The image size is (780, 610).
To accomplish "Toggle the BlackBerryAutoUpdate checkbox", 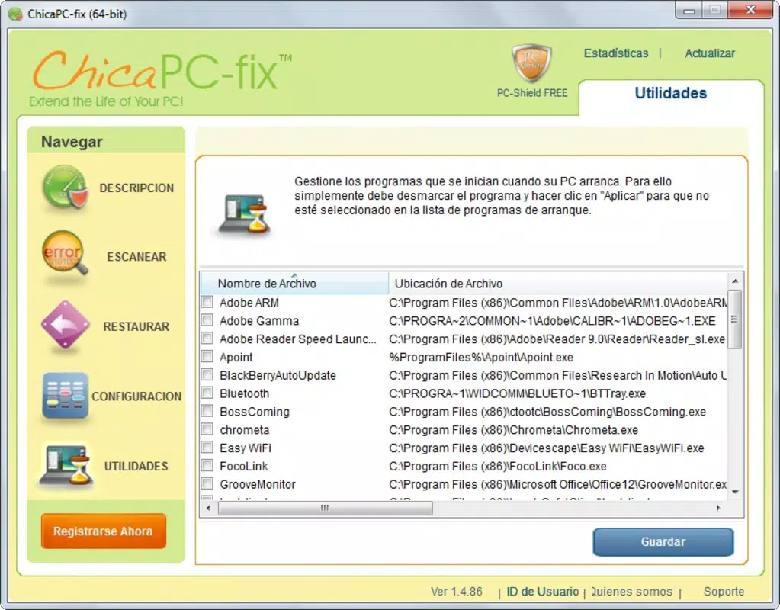I will click(207, 374).
